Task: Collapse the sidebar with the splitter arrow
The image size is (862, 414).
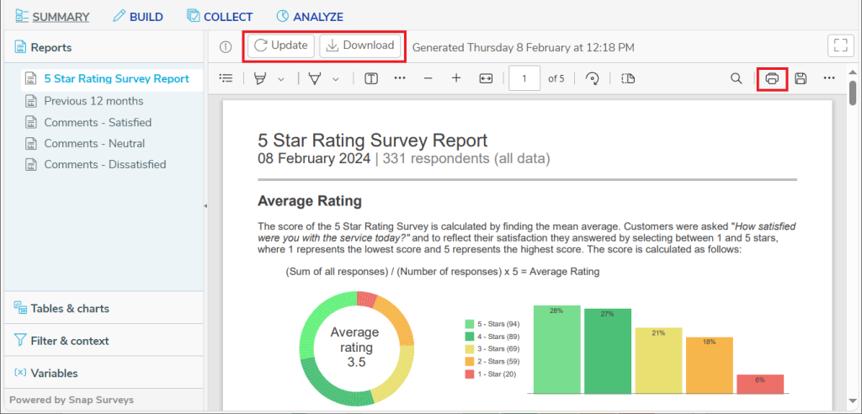Action: click(x=205, y=206)
